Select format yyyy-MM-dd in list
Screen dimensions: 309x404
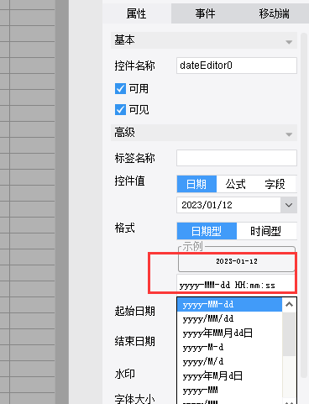229,304
